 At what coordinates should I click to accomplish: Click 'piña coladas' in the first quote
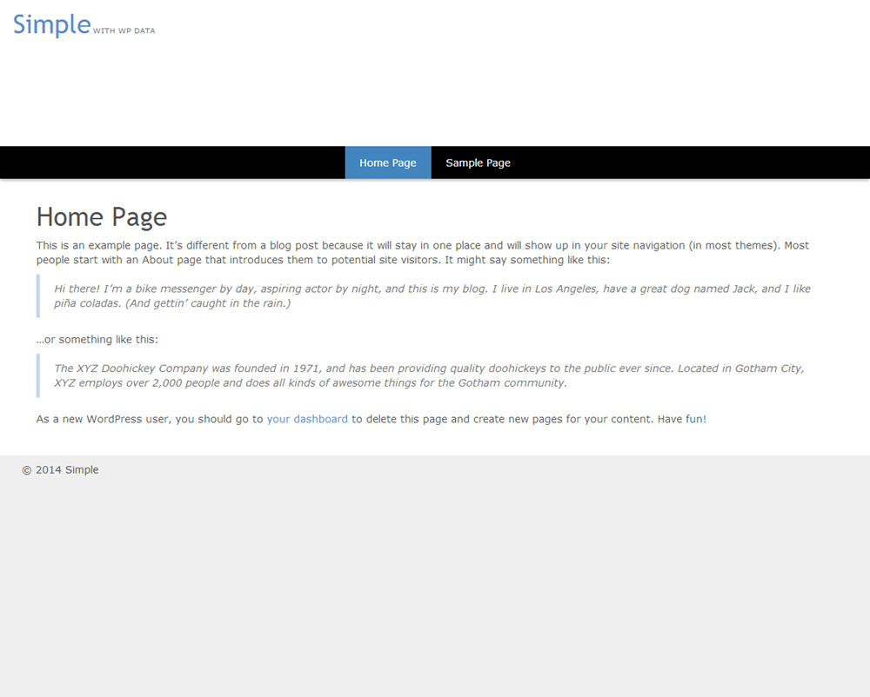pyautogui.click(x=87, y=303)
